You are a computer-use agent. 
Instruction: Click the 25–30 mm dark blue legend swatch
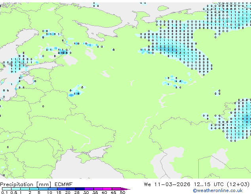[80, 189]
